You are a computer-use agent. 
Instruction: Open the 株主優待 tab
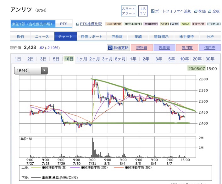click(x=186, y=37)
